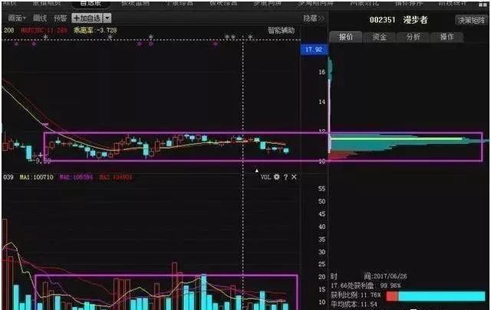
Task: Open help for the VOL indicator
Action: pos(285,177)
